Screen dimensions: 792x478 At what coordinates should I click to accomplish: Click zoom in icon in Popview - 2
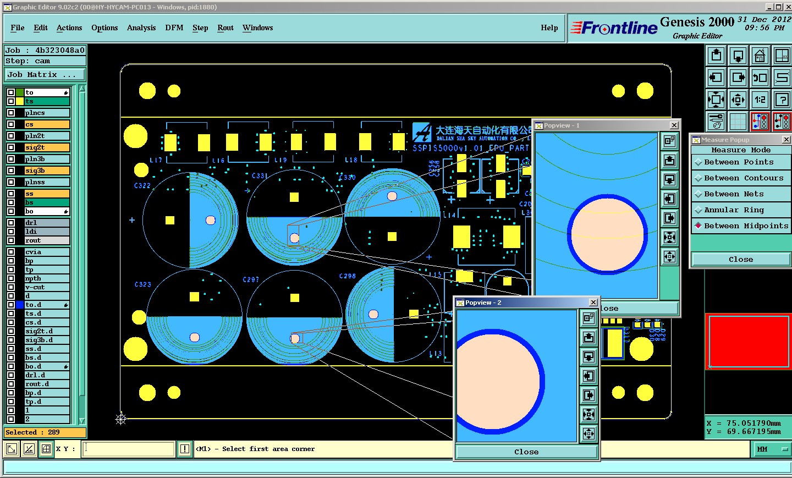(588, 414)
